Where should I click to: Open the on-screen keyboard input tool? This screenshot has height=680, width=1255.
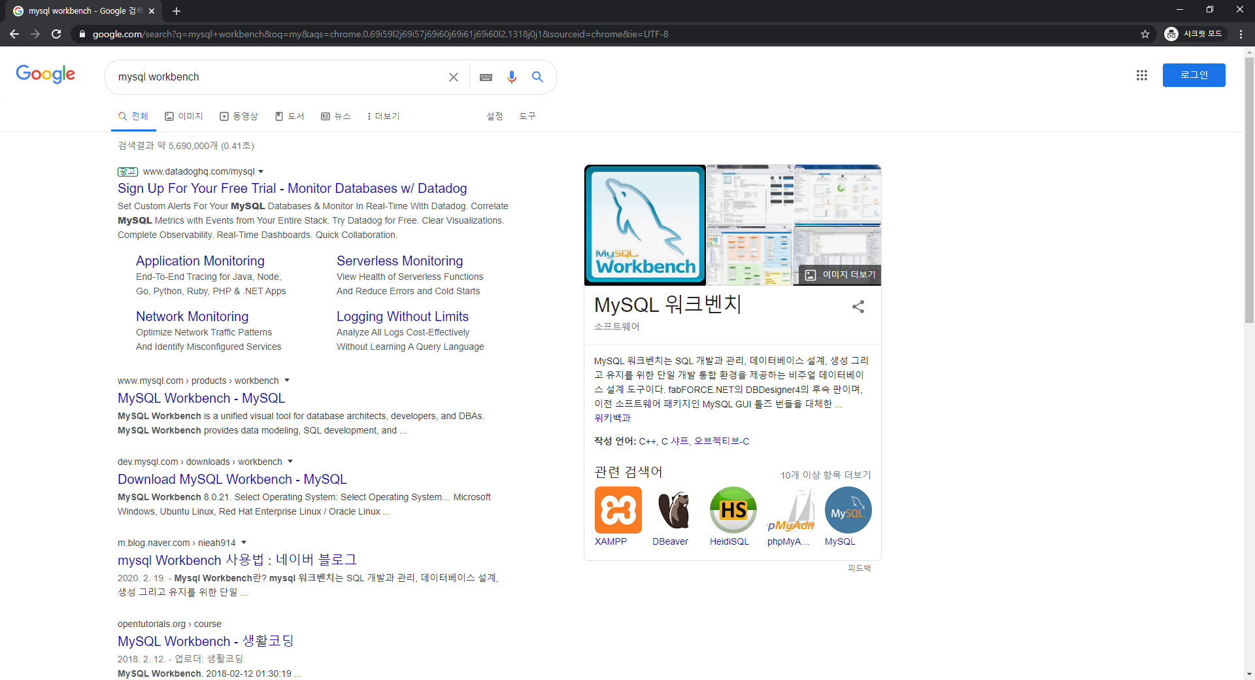(x=486, y=77)
